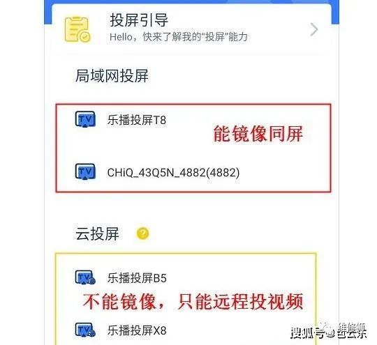The image size is (377, 345).
Task: Tap the 云投屏 section heading
Action: point(97,234)
